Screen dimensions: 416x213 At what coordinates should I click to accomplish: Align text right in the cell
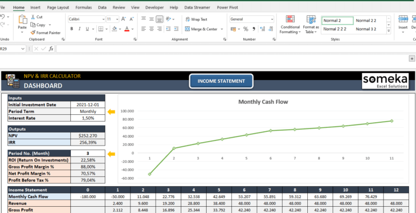tap(160, 29)
